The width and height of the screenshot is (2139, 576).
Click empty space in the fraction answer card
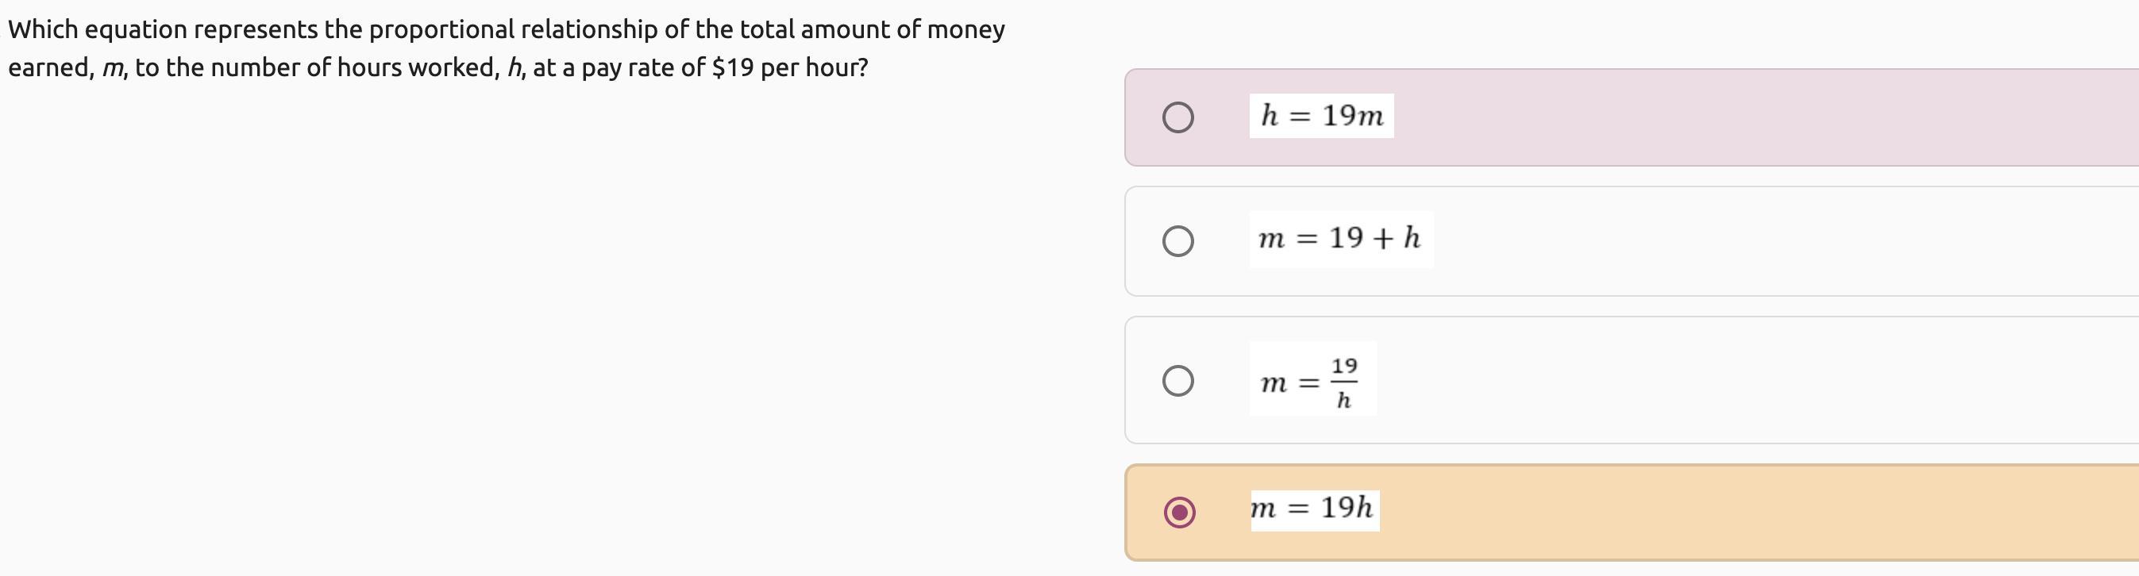pyautogui.click(x=1744, y=380)
